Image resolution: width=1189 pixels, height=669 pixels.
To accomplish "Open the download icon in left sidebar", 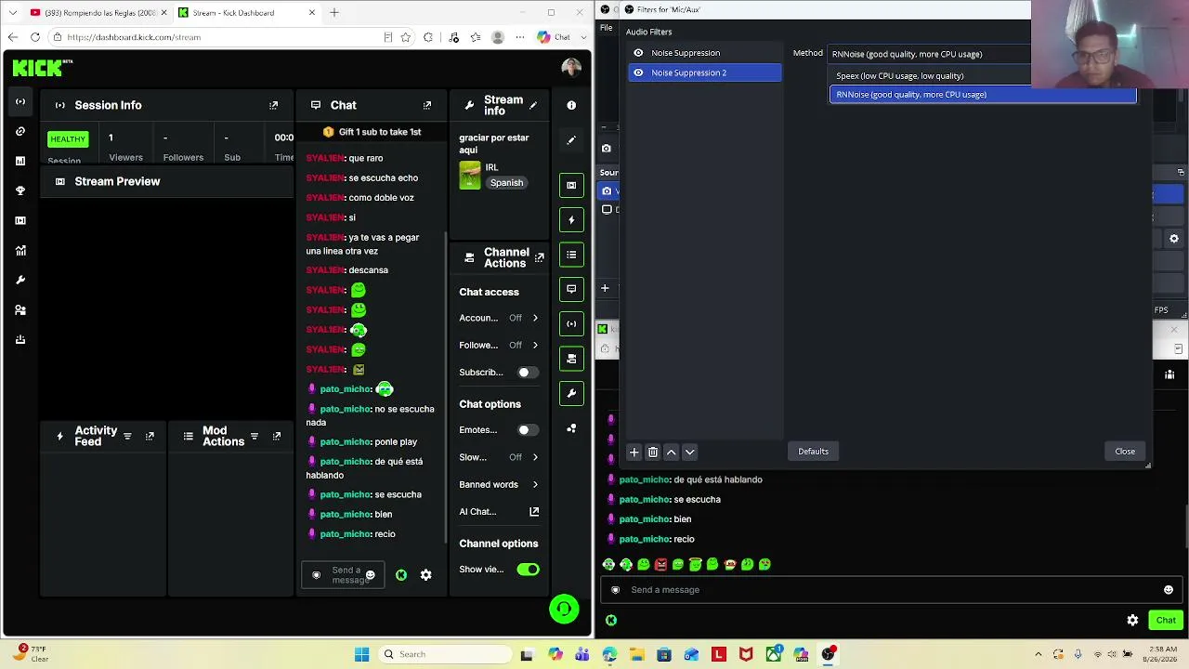I will pyautogui.click(x=20, y=339).
